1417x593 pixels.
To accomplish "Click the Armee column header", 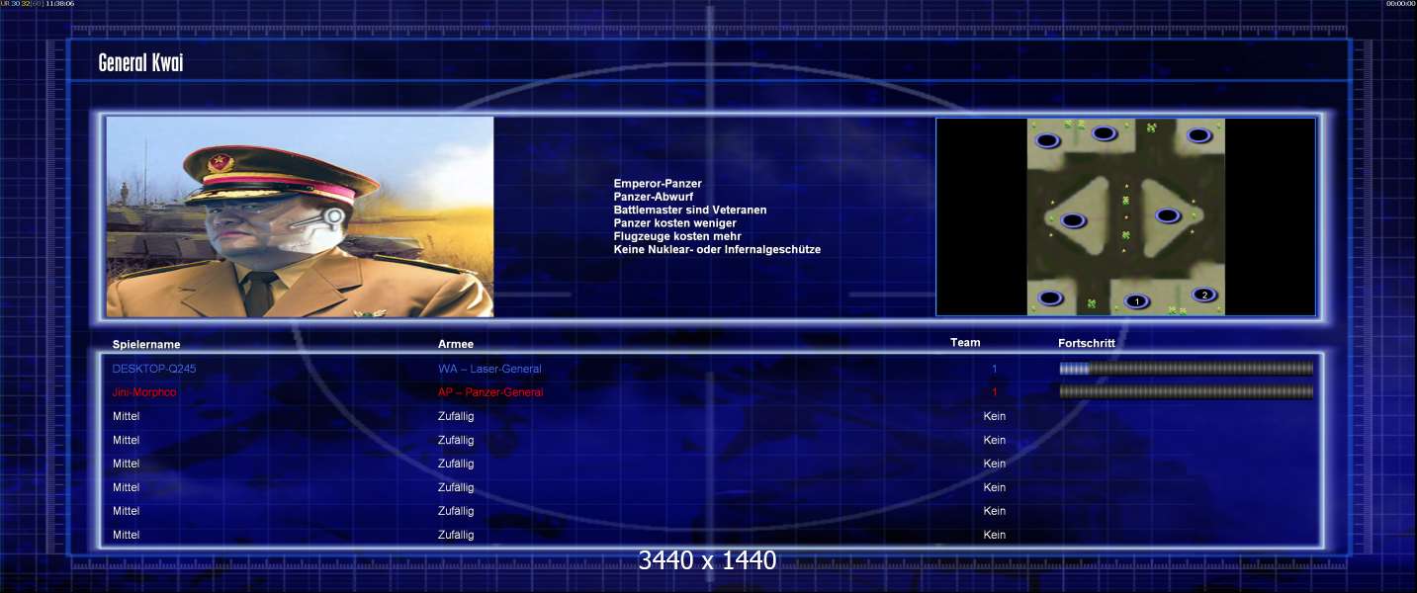I will click(x=456, y=344).
